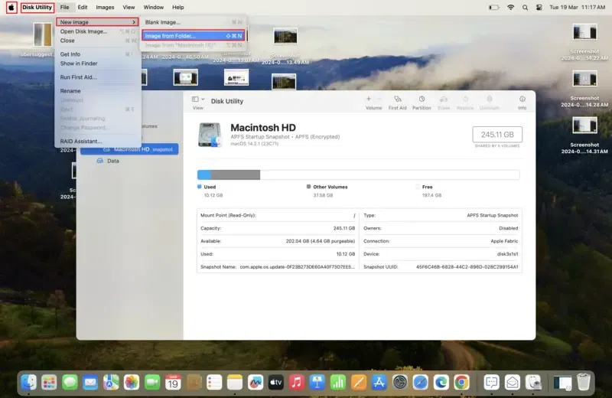
Task: Open Numbers from the Dock
Action: click(338, 383)
